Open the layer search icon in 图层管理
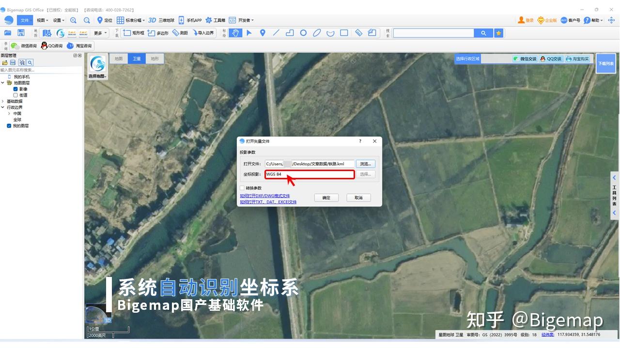 click(30, 62)
